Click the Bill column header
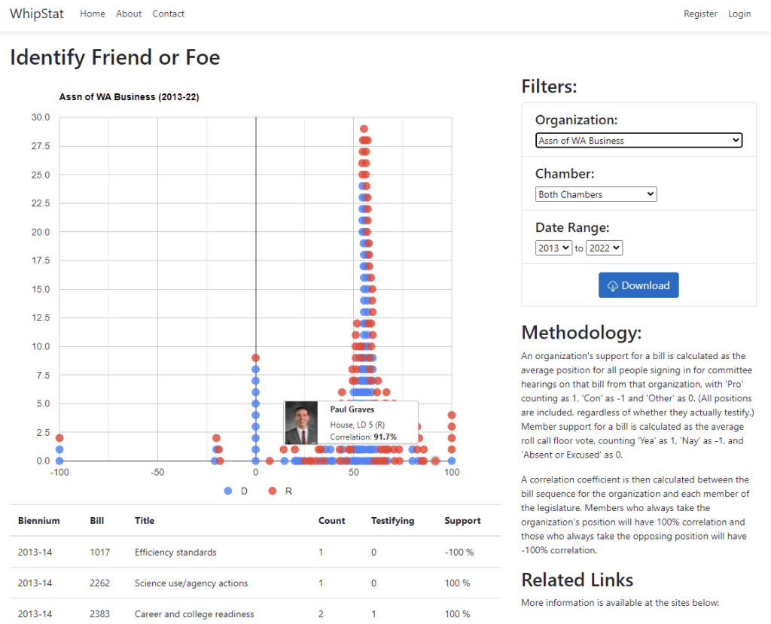Viewport: 771px width, 624px height. point(97,520)
